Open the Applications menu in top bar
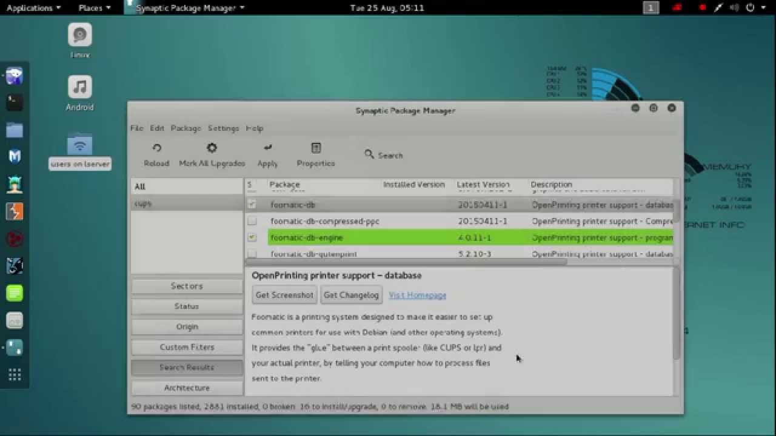 (x=33, y=8)
